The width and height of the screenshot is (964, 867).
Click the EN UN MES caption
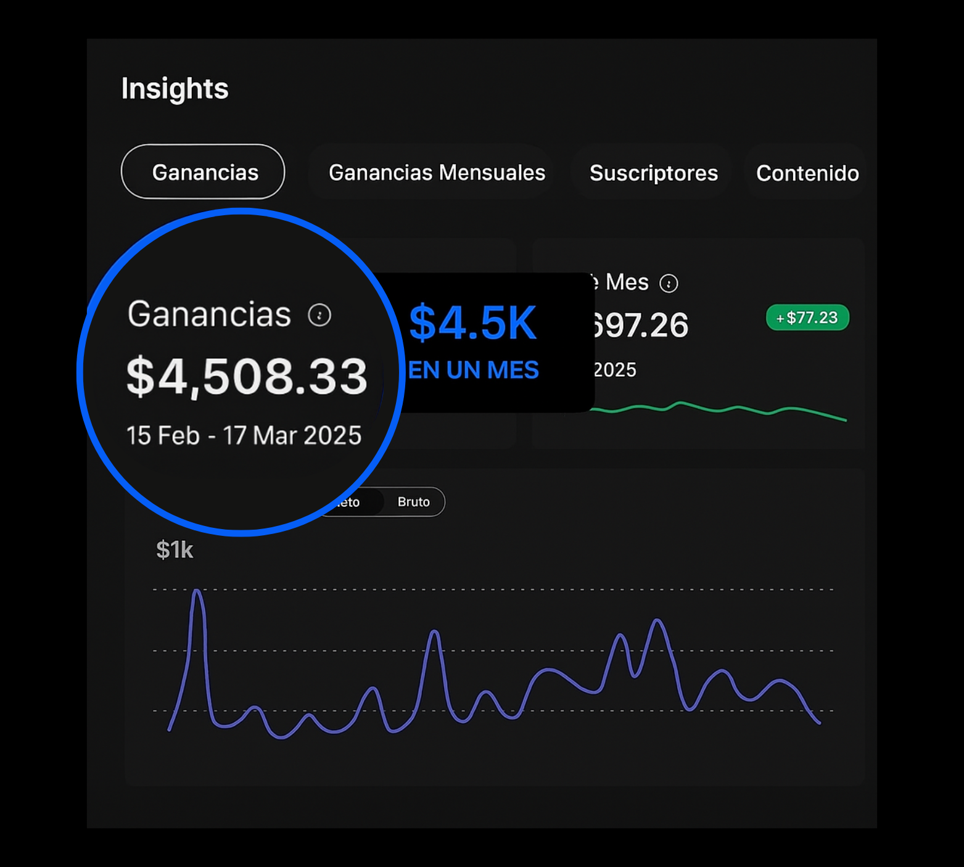pos(474,370)
